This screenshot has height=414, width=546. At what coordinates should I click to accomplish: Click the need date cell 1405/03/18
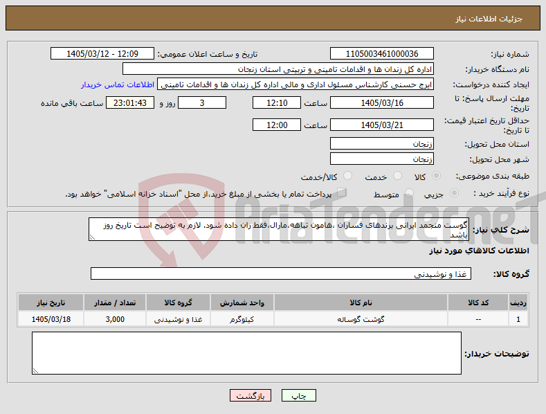(51, 319)
